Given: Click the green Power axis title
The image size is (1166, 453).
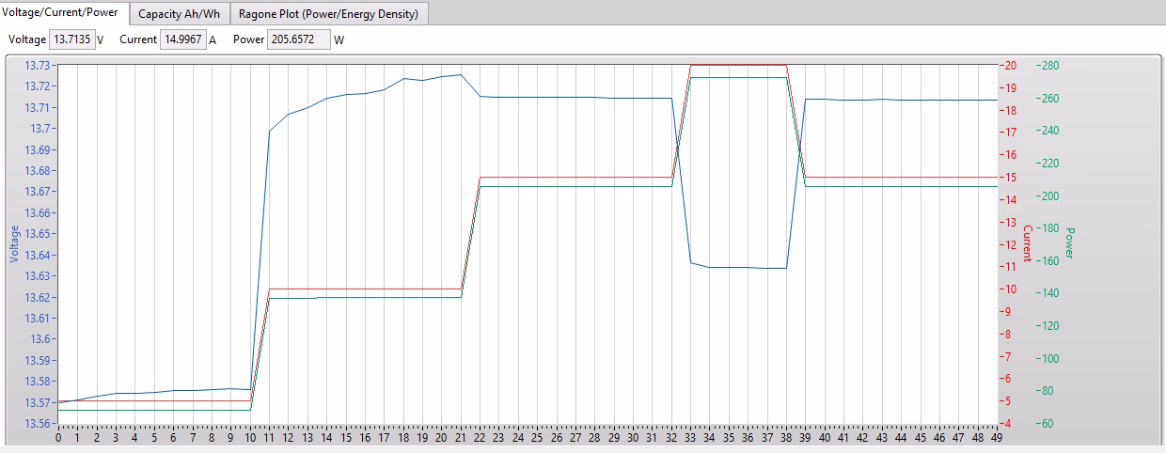Looking at the screenshot, I should [x=1069, y=242].
